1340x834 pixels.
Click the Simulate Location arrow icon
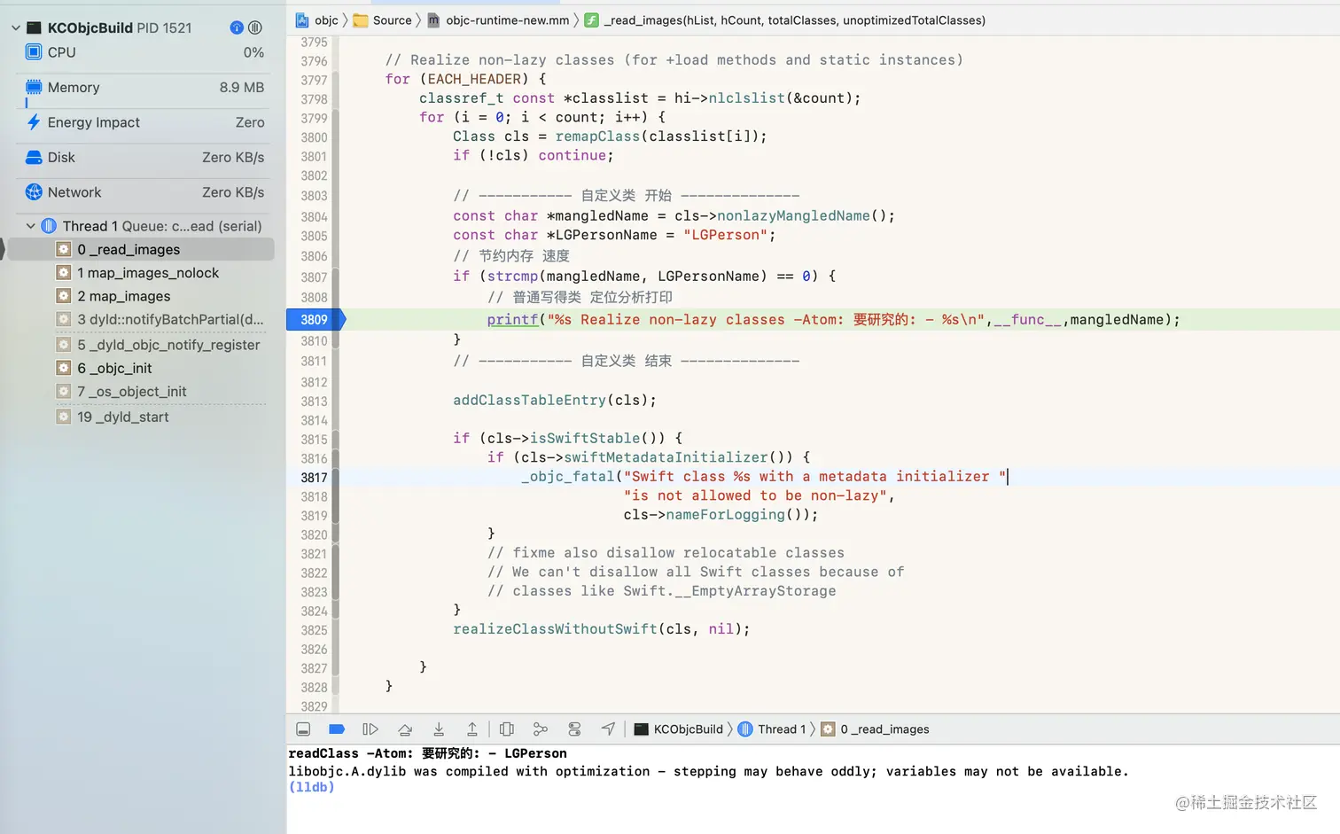pyautogui.click(x=608, y=729)
